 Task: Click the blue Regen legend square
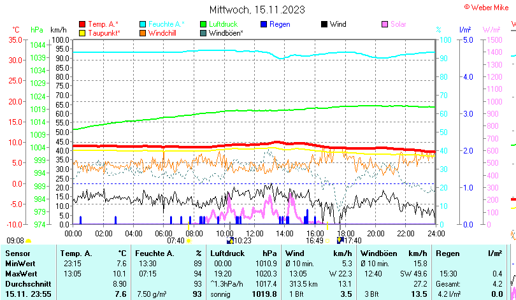coord(264,24)
